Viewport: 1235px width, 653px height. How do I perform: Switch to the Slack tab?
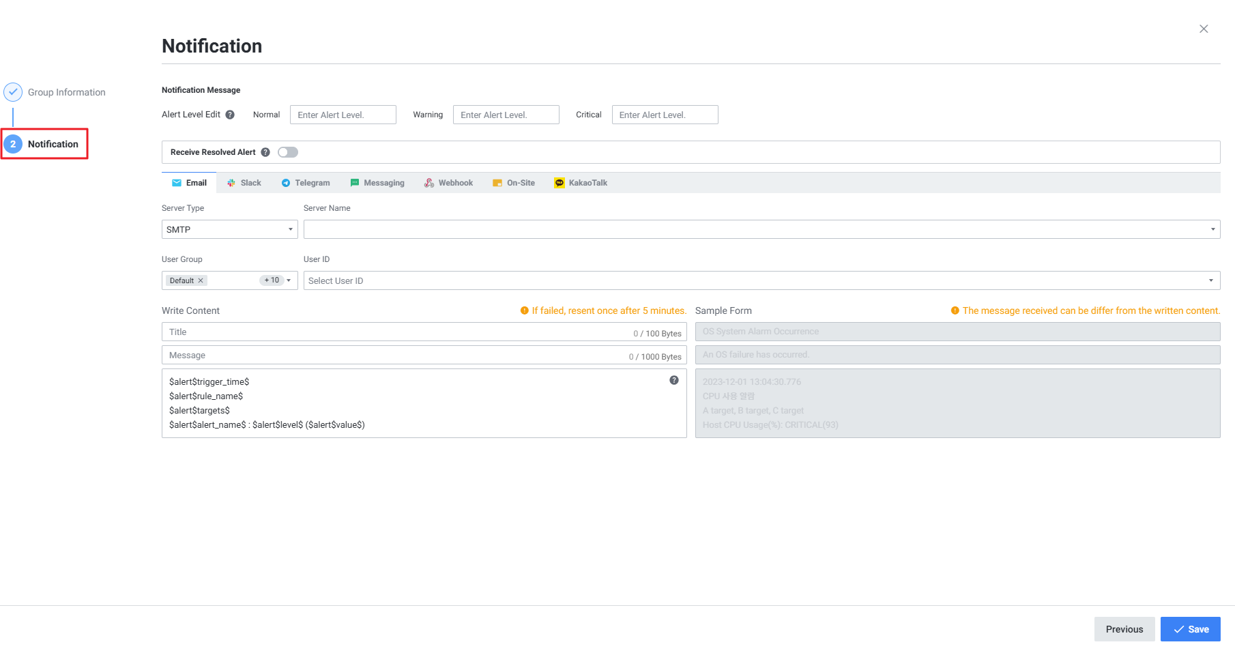pos(244,183)
